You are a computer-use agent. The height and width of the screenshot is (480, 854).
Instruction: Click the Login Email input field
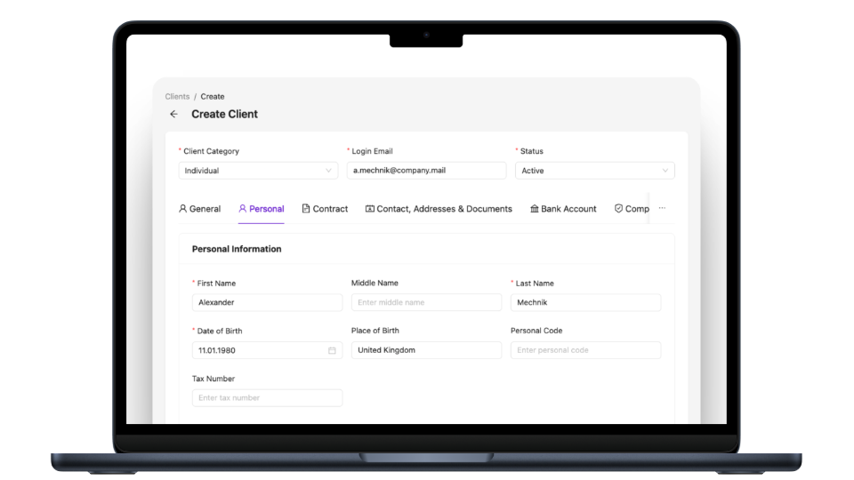(426, 171)
